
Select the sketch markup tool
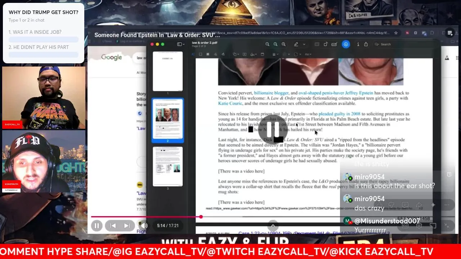[x=215, y=54]
